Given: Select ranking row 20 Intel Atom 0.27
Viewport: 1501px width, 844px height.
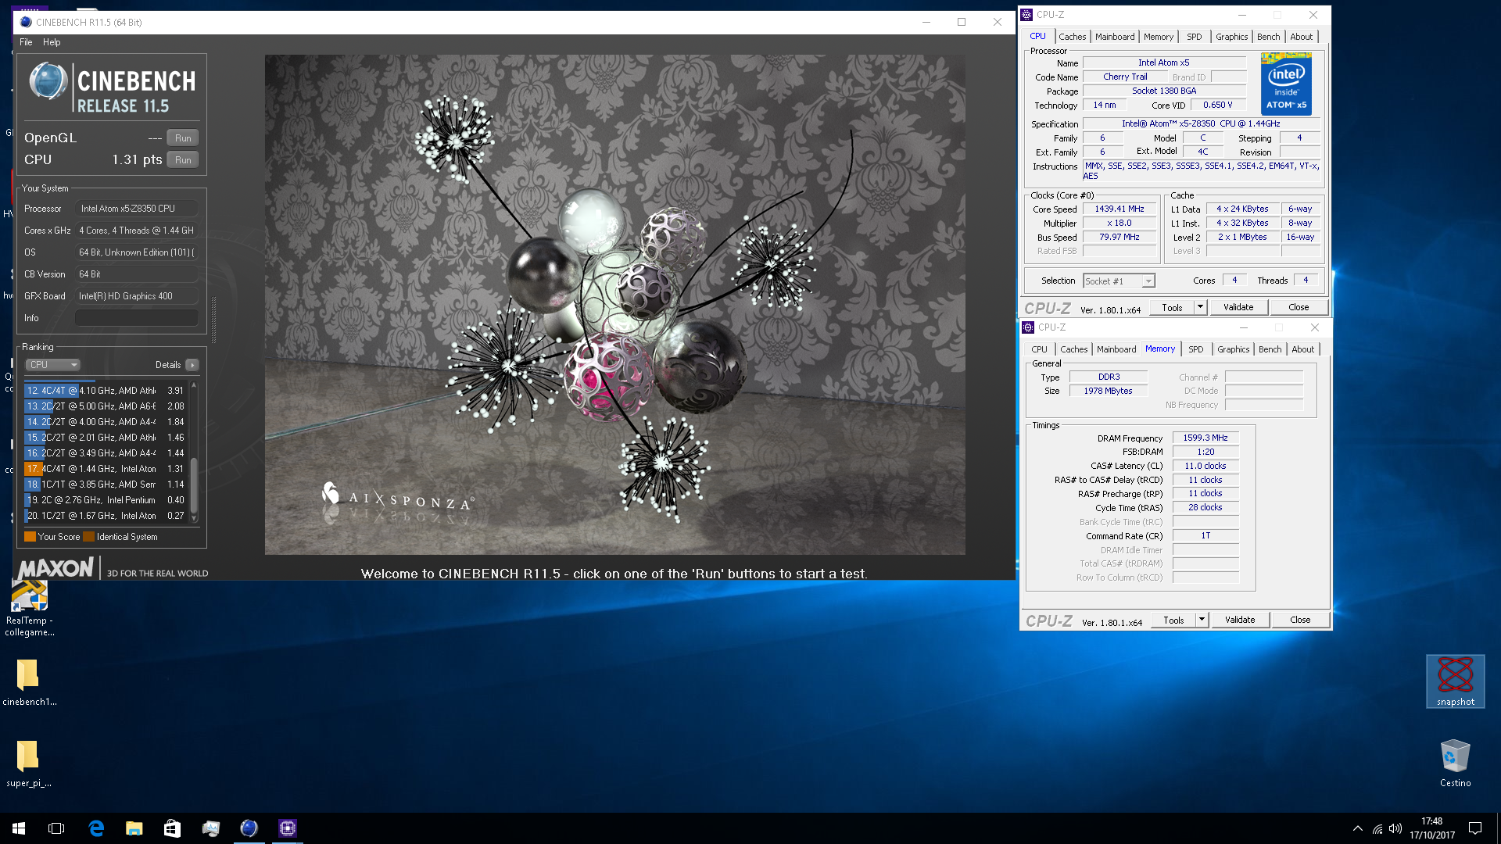Looking at the screenshot, I should [106, 516].
